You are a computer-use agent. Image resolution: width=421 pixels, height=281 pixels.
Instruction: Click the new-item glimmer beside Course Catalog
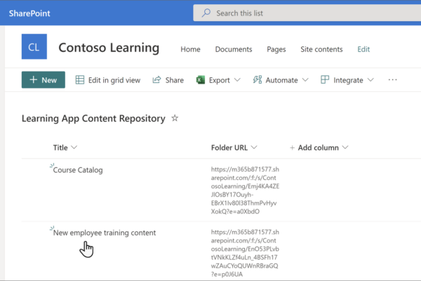[x=52, y=165]
